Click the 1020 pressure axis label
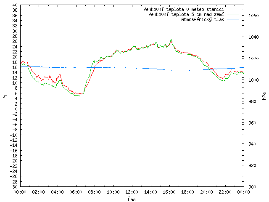The height and width of the screenshot is (202, 269). click(253, 59)
